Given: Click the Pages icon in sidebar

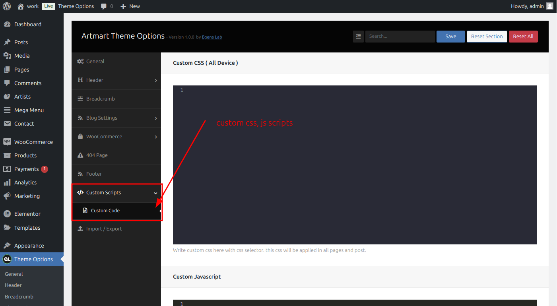Looking at the screenshot, I should pos(7,70).
